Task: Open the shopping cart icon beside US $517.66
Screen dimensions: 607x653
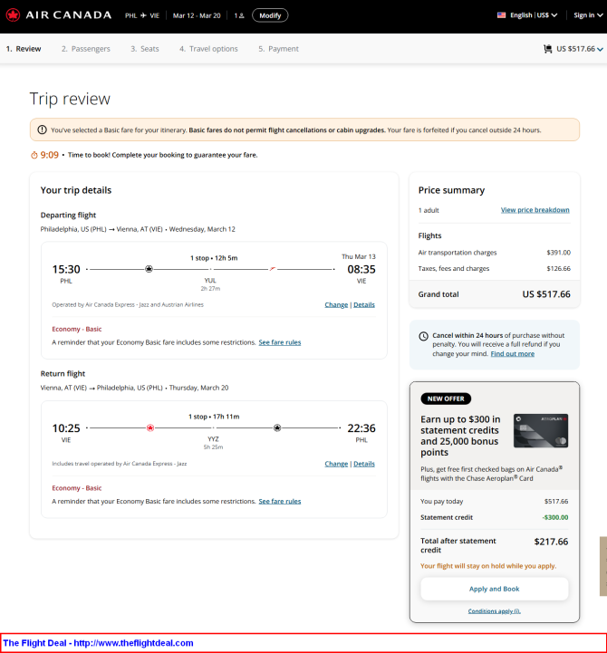Action: pyautogui.click(x=547, y=49)
